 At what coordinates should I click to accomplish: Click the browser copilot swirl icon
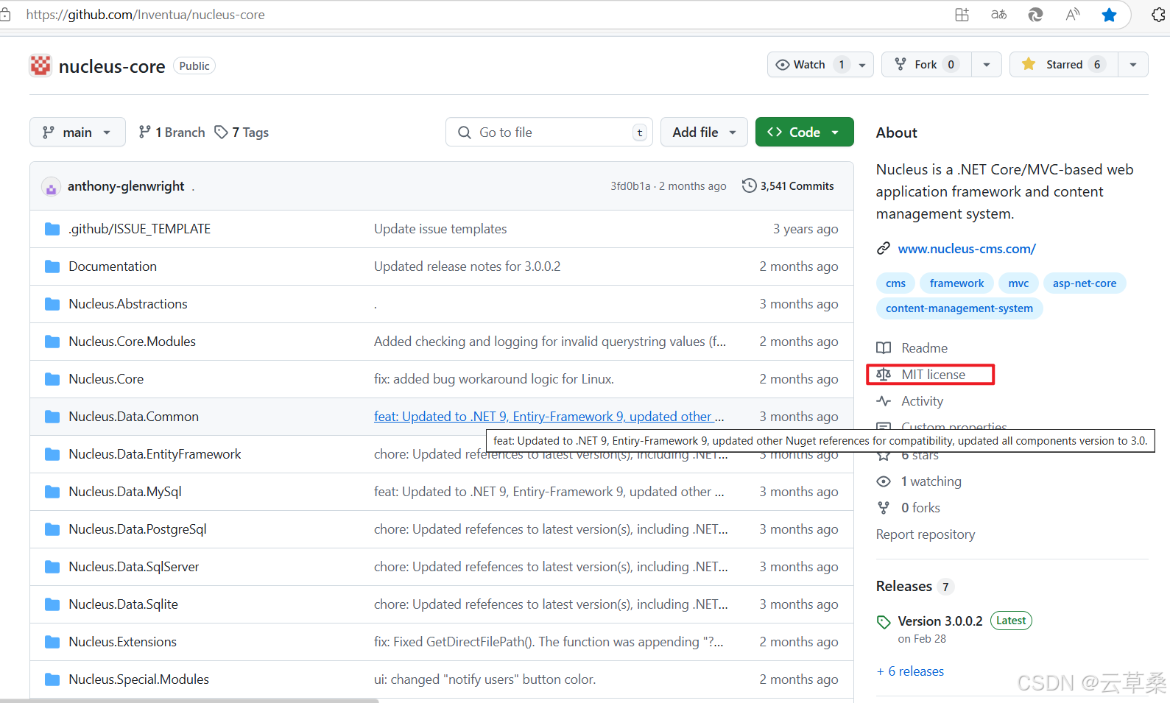[x=1036, y=15]
